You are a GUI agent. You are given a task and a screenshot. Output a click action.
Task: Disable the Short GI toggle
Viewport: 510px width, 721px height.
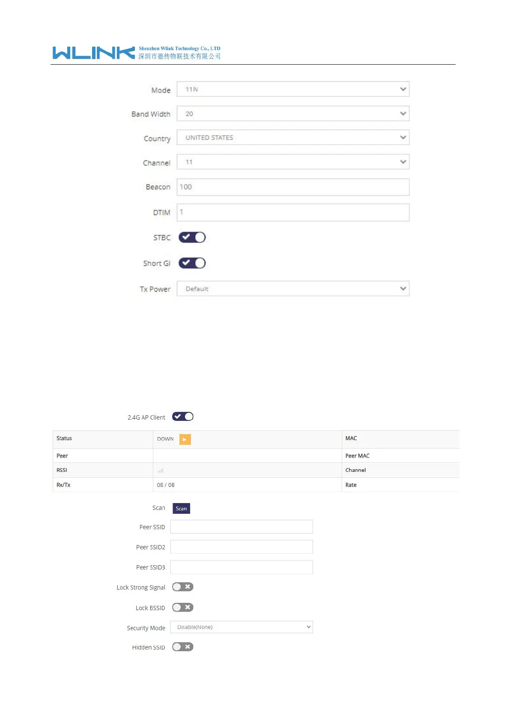coord(192,263)
